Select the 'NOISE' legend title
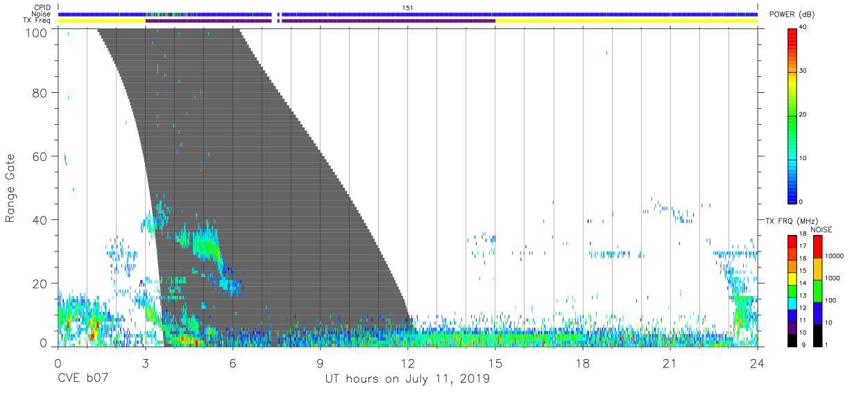 [x=821, y=229]
